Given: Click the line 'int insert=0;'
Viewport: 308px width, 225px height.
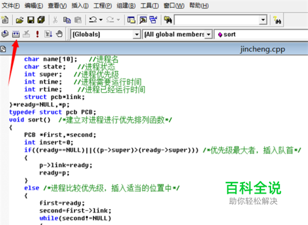Looking at the screenshot, I should [x=49, y=143].
